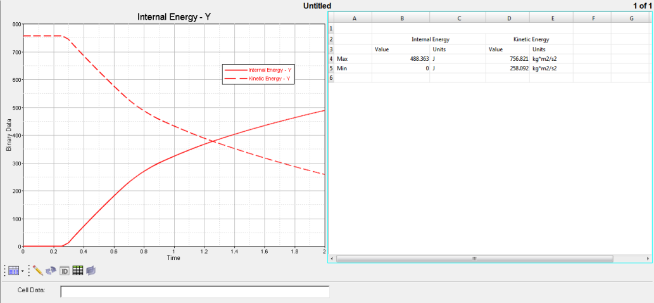The image size is (654, 303).
Task: Select the 'Value' cell under Internal Energy
Action: [x=401, y=49]
